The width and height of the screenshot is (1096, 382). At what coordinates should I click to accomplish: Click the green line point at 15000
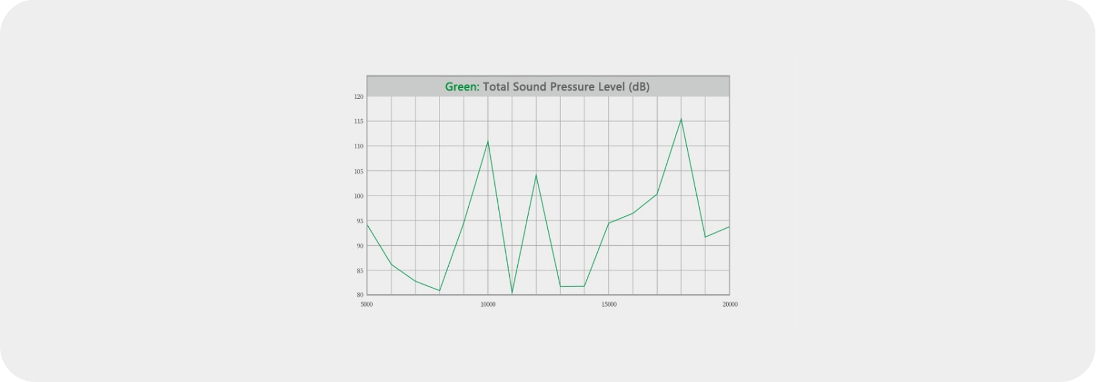tap(609, 223)
